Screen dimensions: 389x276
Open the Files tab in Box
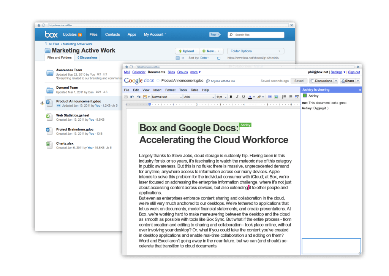[x=93, y=34]
